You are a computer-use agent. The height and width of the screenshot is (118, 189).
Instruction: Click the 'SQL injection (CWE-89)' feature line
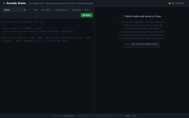(x=142, y=22)
